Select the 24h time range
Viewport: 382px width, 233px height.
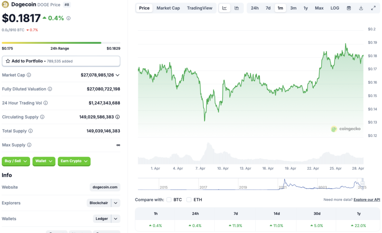coord(255,8)
